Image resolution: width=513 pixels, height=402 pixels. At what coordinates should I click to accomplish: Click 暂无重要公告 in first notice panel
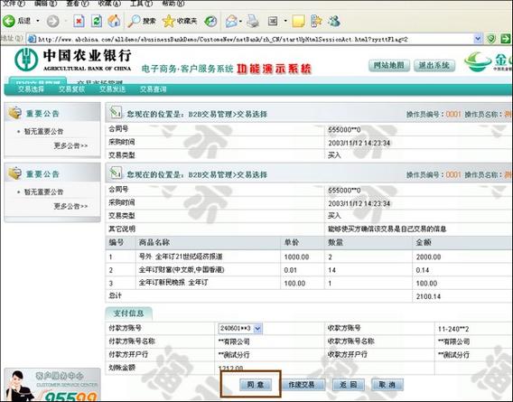pyautogui.click(x=43, y=132)
